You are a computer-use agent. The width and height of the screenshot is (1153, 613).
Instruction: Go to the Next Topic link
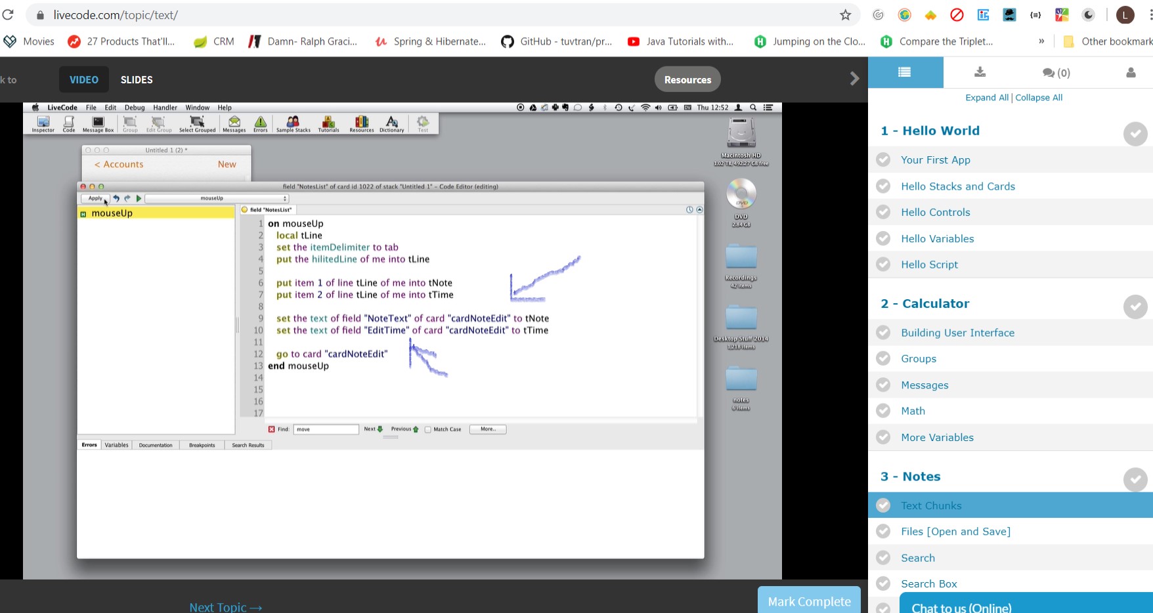pos(225,606)
